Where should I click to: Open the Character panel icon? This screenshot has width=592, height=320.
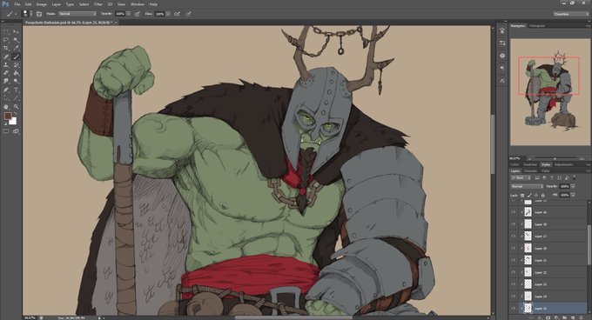pyautogui.click(x=502, y=80)
